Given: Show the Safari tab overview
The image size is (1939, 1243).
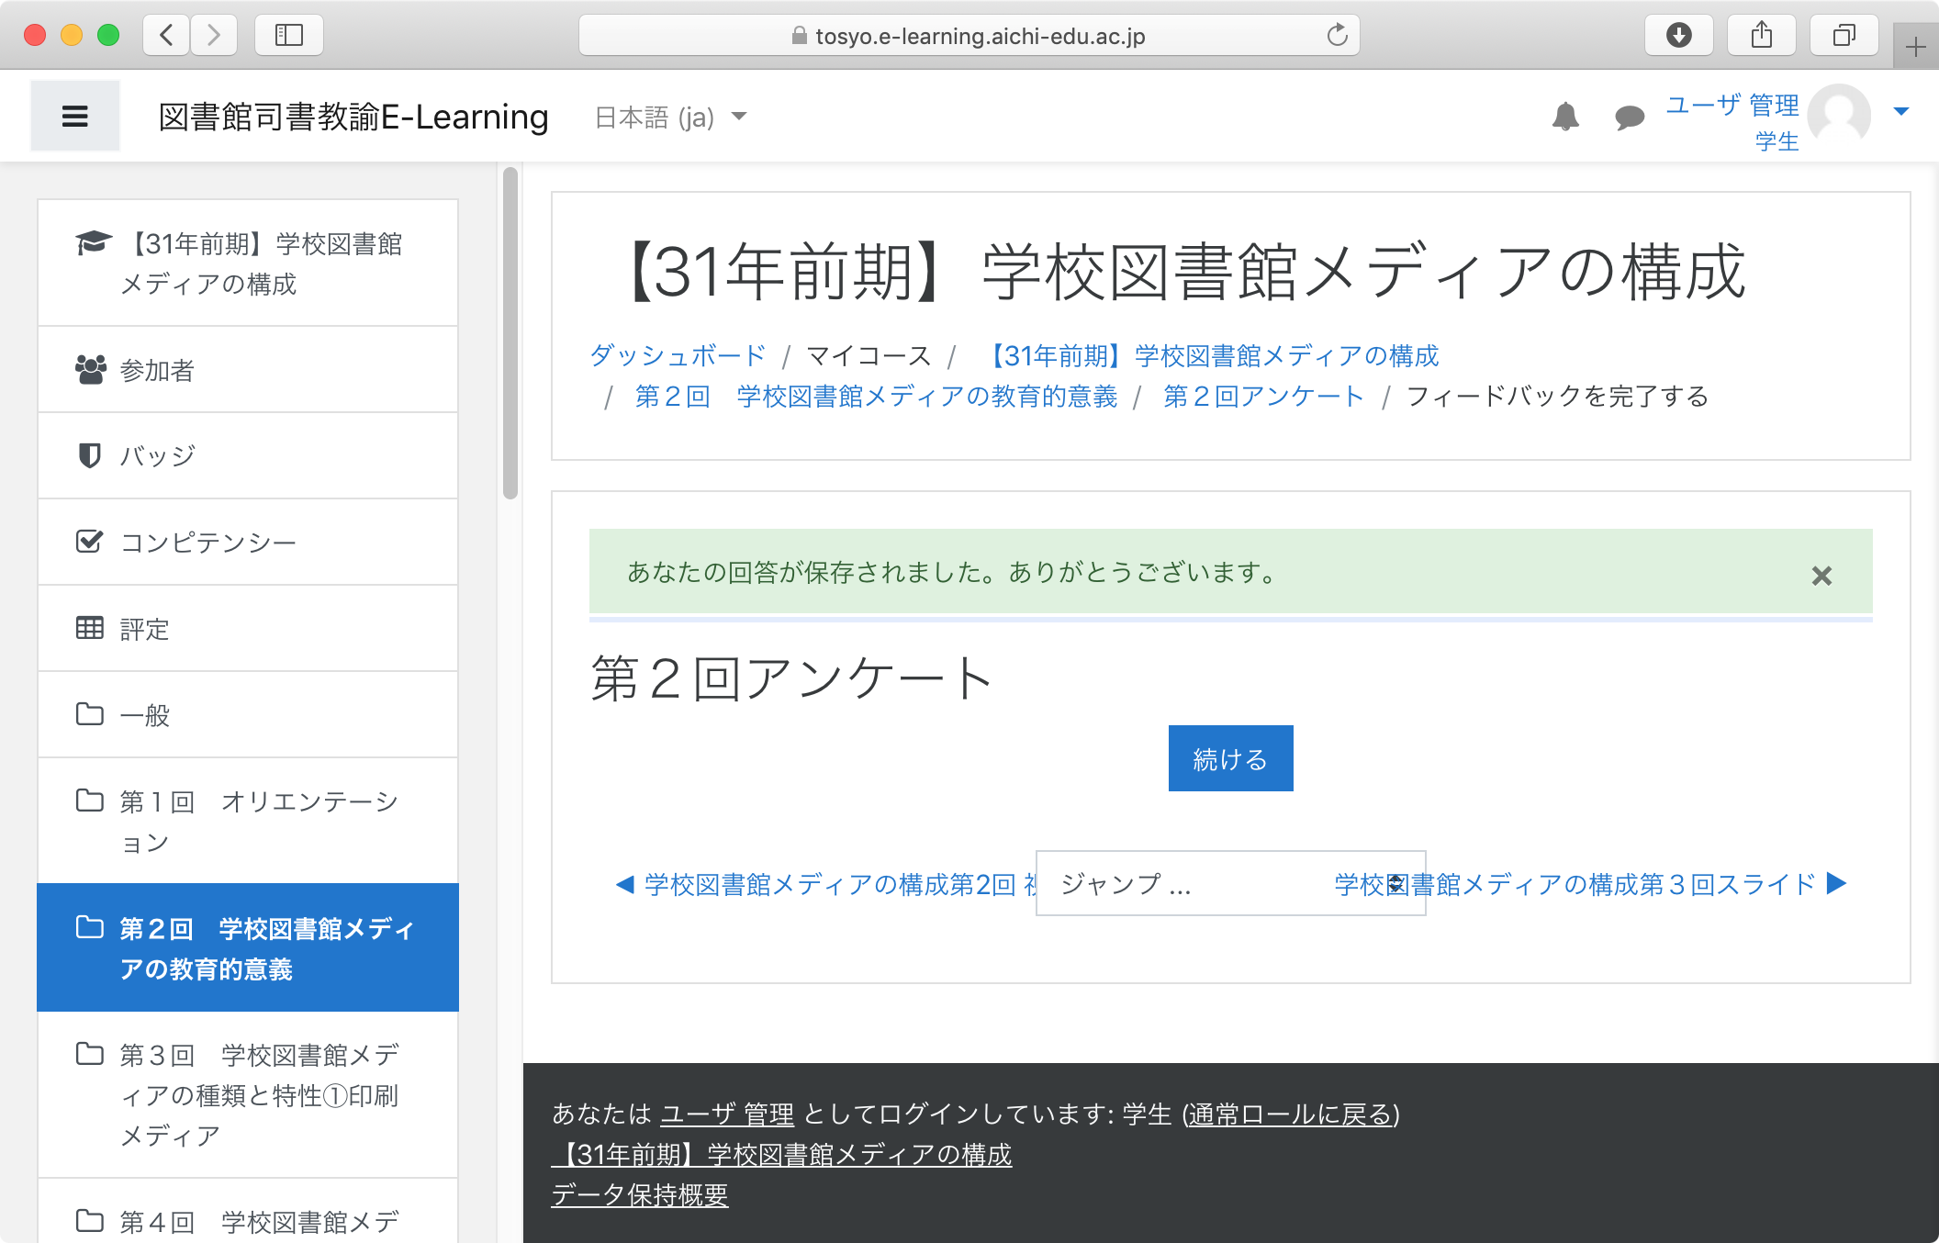Looking at the screenshot, I should coord(1844,36).
